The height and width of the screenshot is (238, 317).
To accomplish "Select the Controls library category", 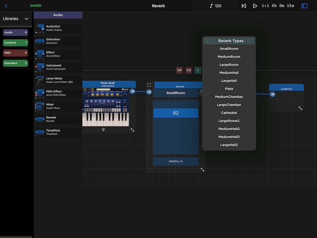I will [x=15, y=43].
